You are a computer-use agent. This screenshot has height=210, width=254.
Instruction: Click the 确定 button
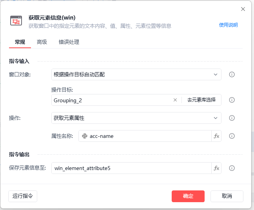point(188,196)
